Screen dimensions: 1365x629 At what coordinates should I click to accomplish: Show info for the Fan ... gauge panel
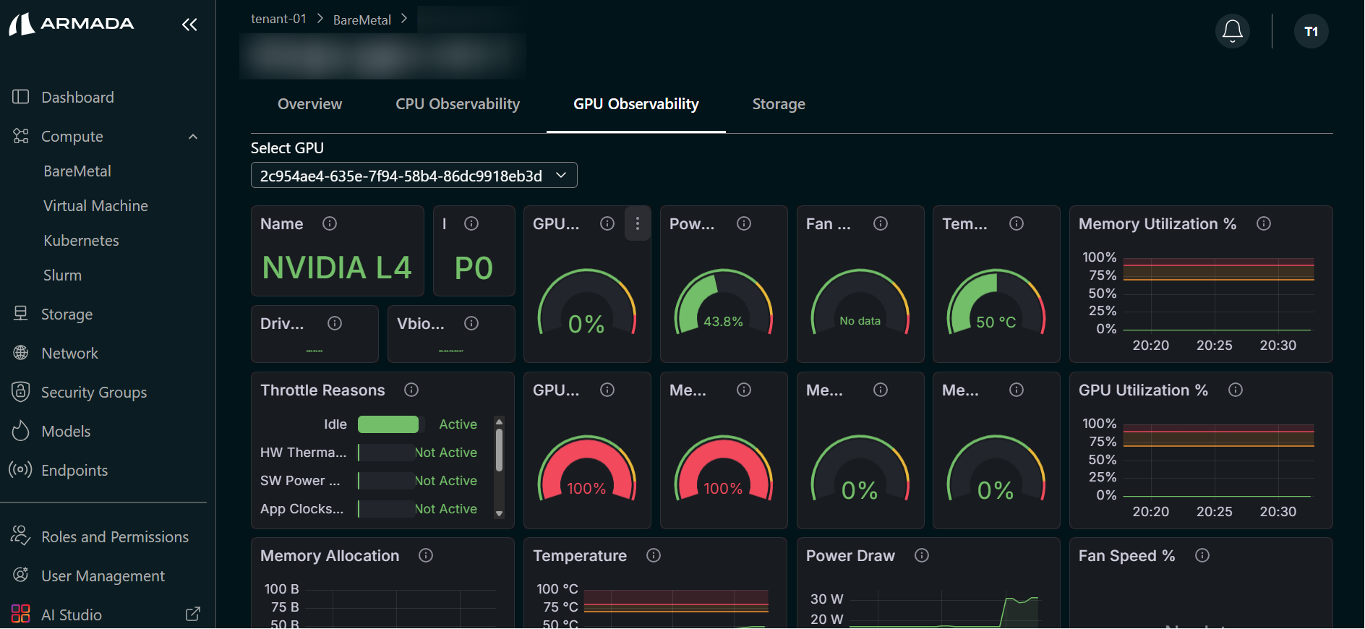coord(881,223)
